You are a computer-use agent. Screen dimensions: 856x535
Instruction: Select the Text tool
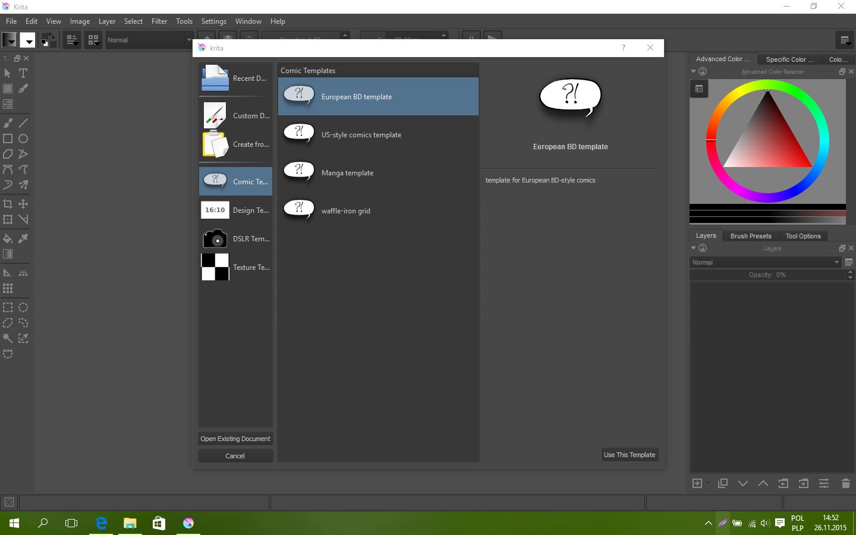tap(23, 73)
